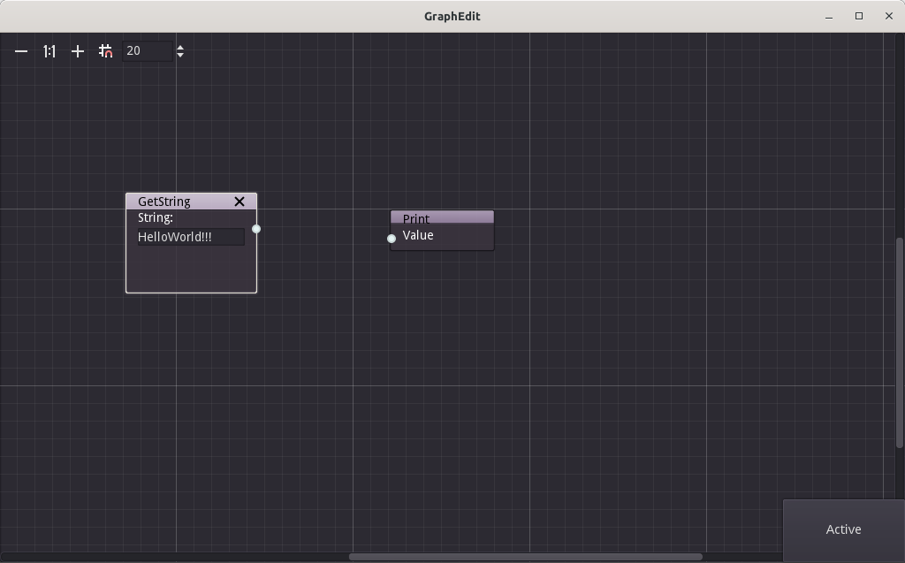Decrease snap distance with down stepper arrow
The height and width of the screenshot is (563, 905).
coord(180,56)
